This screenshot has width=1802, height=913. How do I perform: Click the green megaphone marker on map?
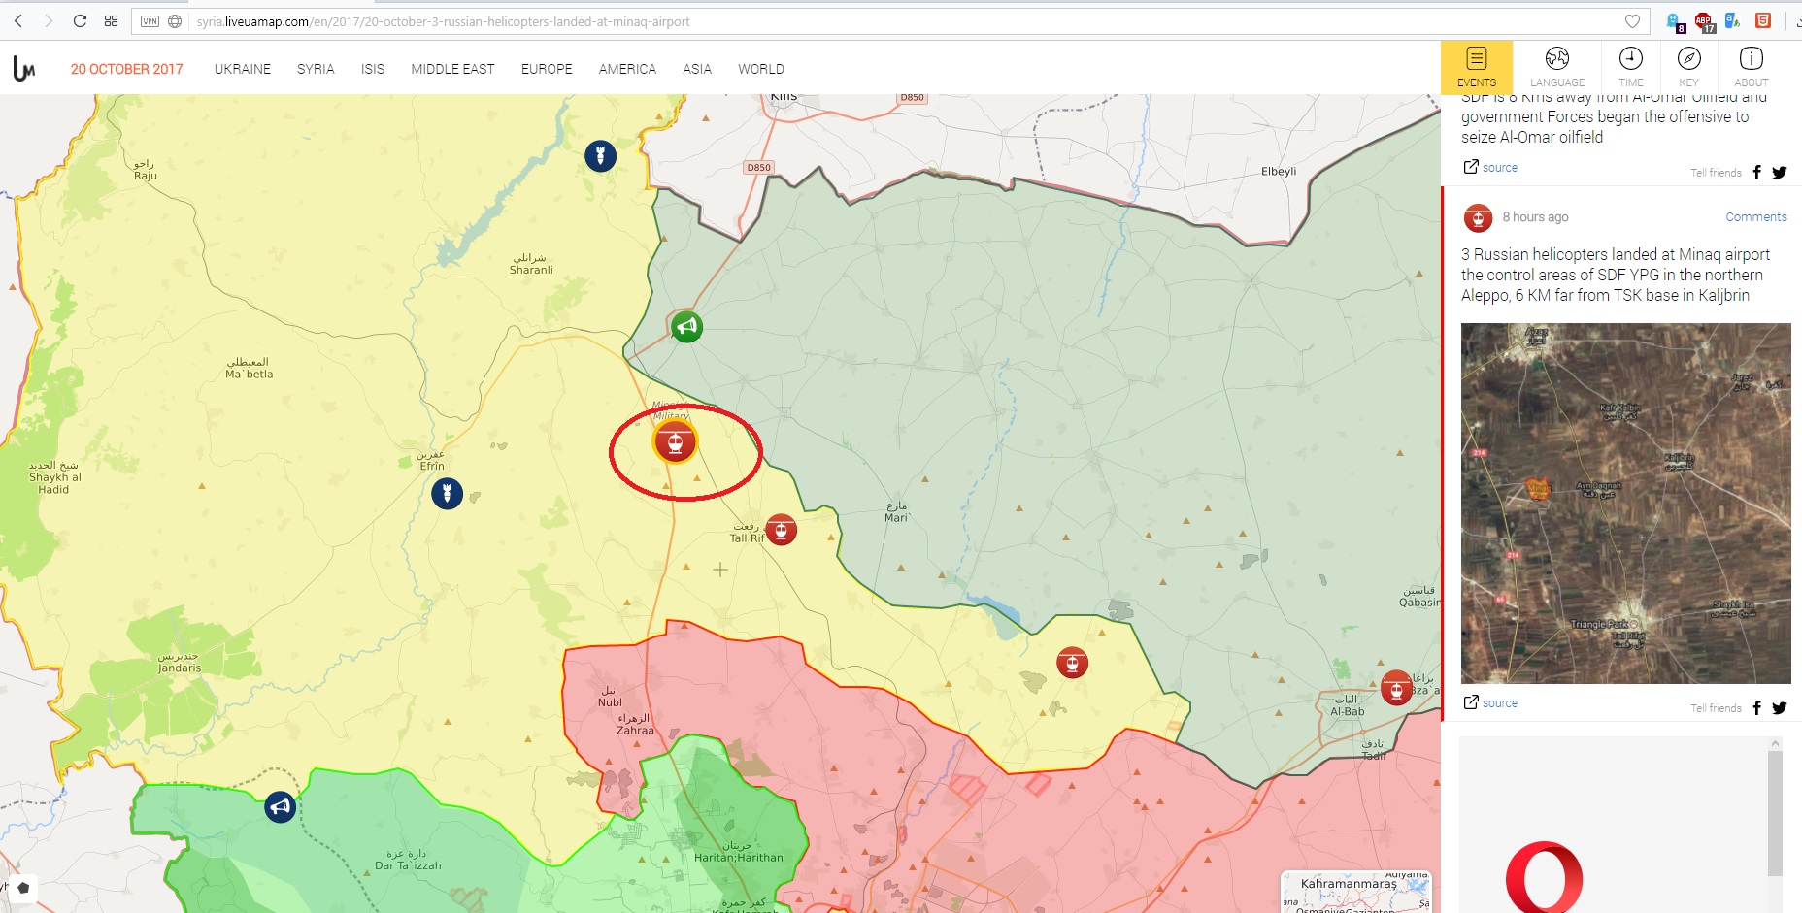[x=686, y=327]
